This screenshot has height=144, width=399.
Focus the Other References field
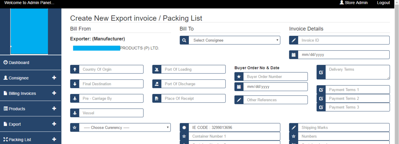pos(275,100)
